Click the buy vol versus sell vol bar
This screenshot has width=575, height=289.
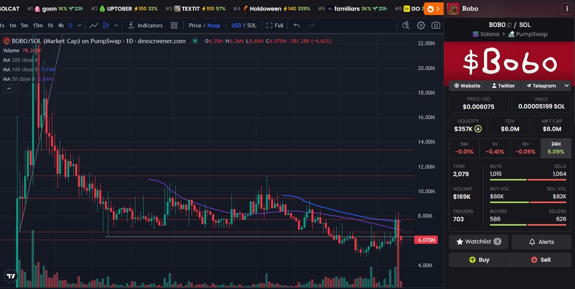coord(528,202)
